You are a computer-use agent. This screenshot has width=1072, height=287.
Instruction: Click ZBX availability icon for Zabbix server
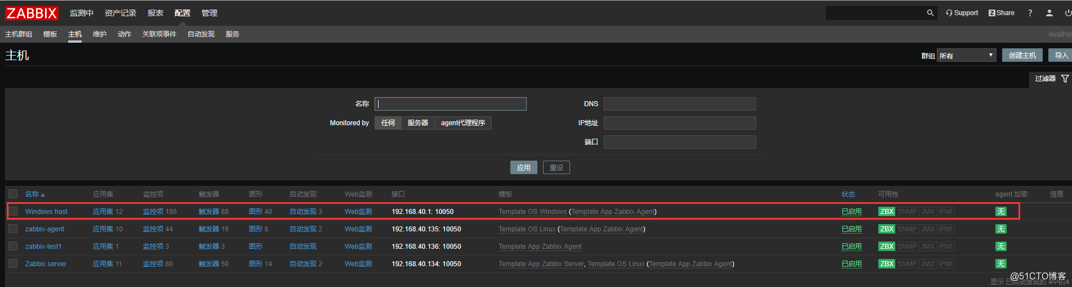[x=887, y=264]
